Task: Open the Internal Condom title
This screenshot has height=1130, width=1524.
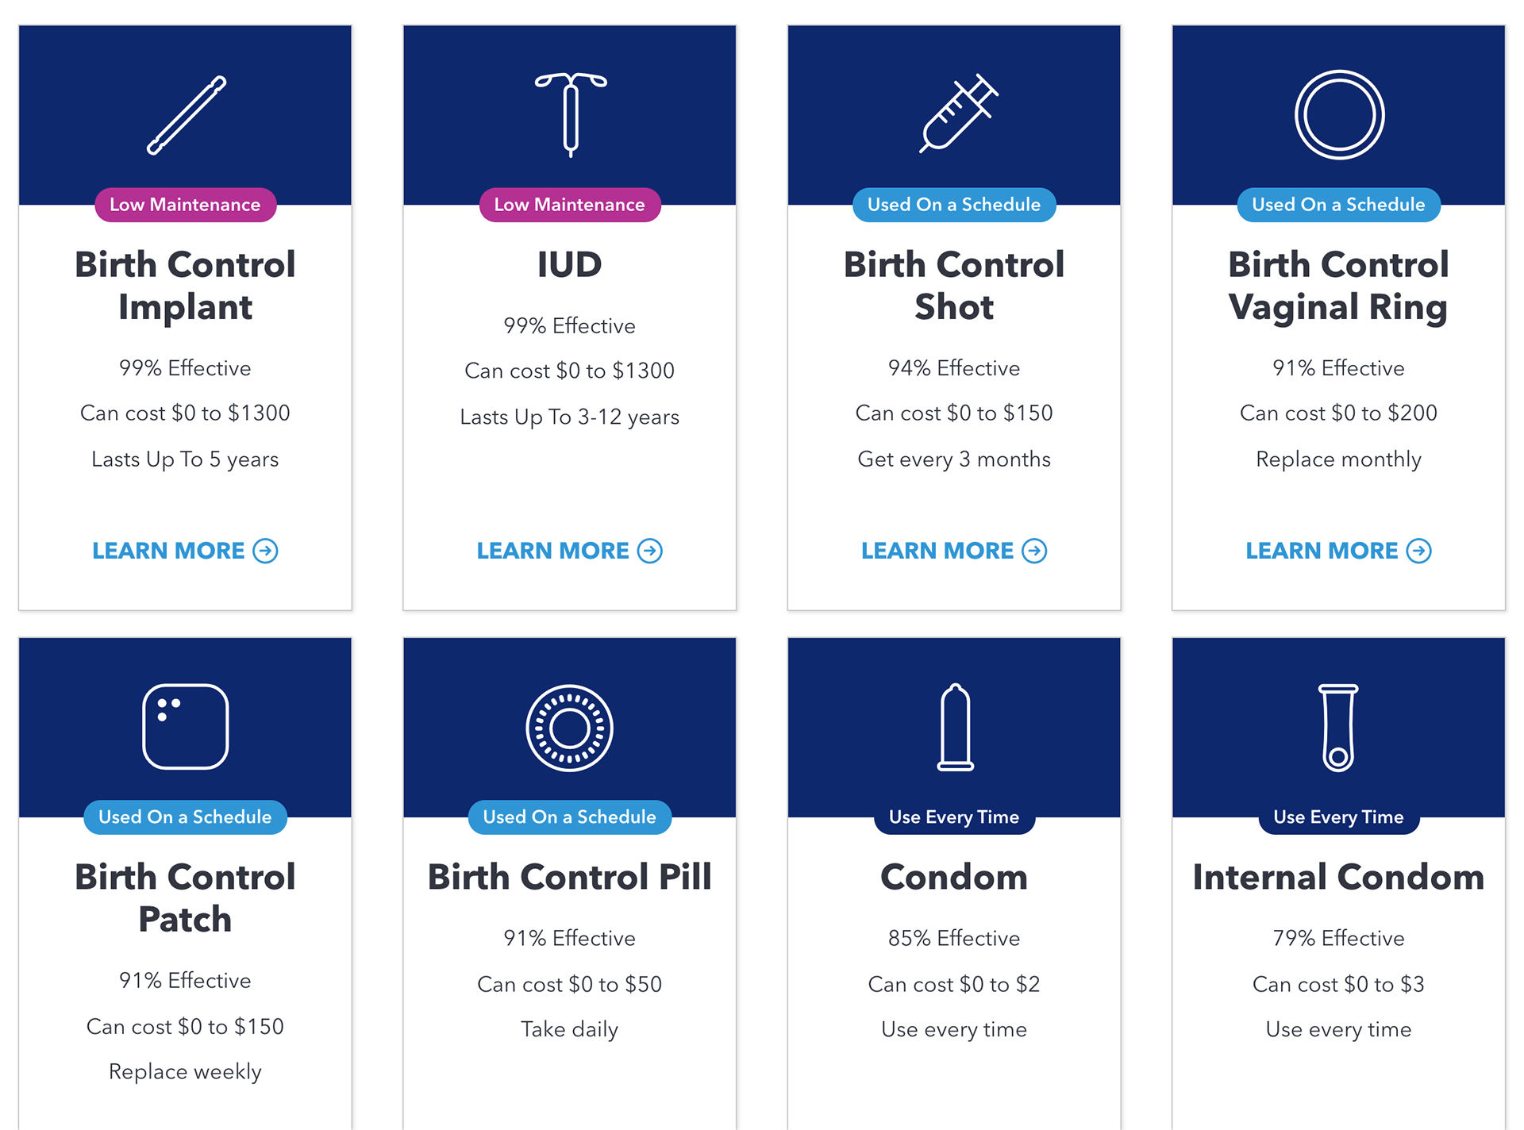Action: coord(1338,878)
